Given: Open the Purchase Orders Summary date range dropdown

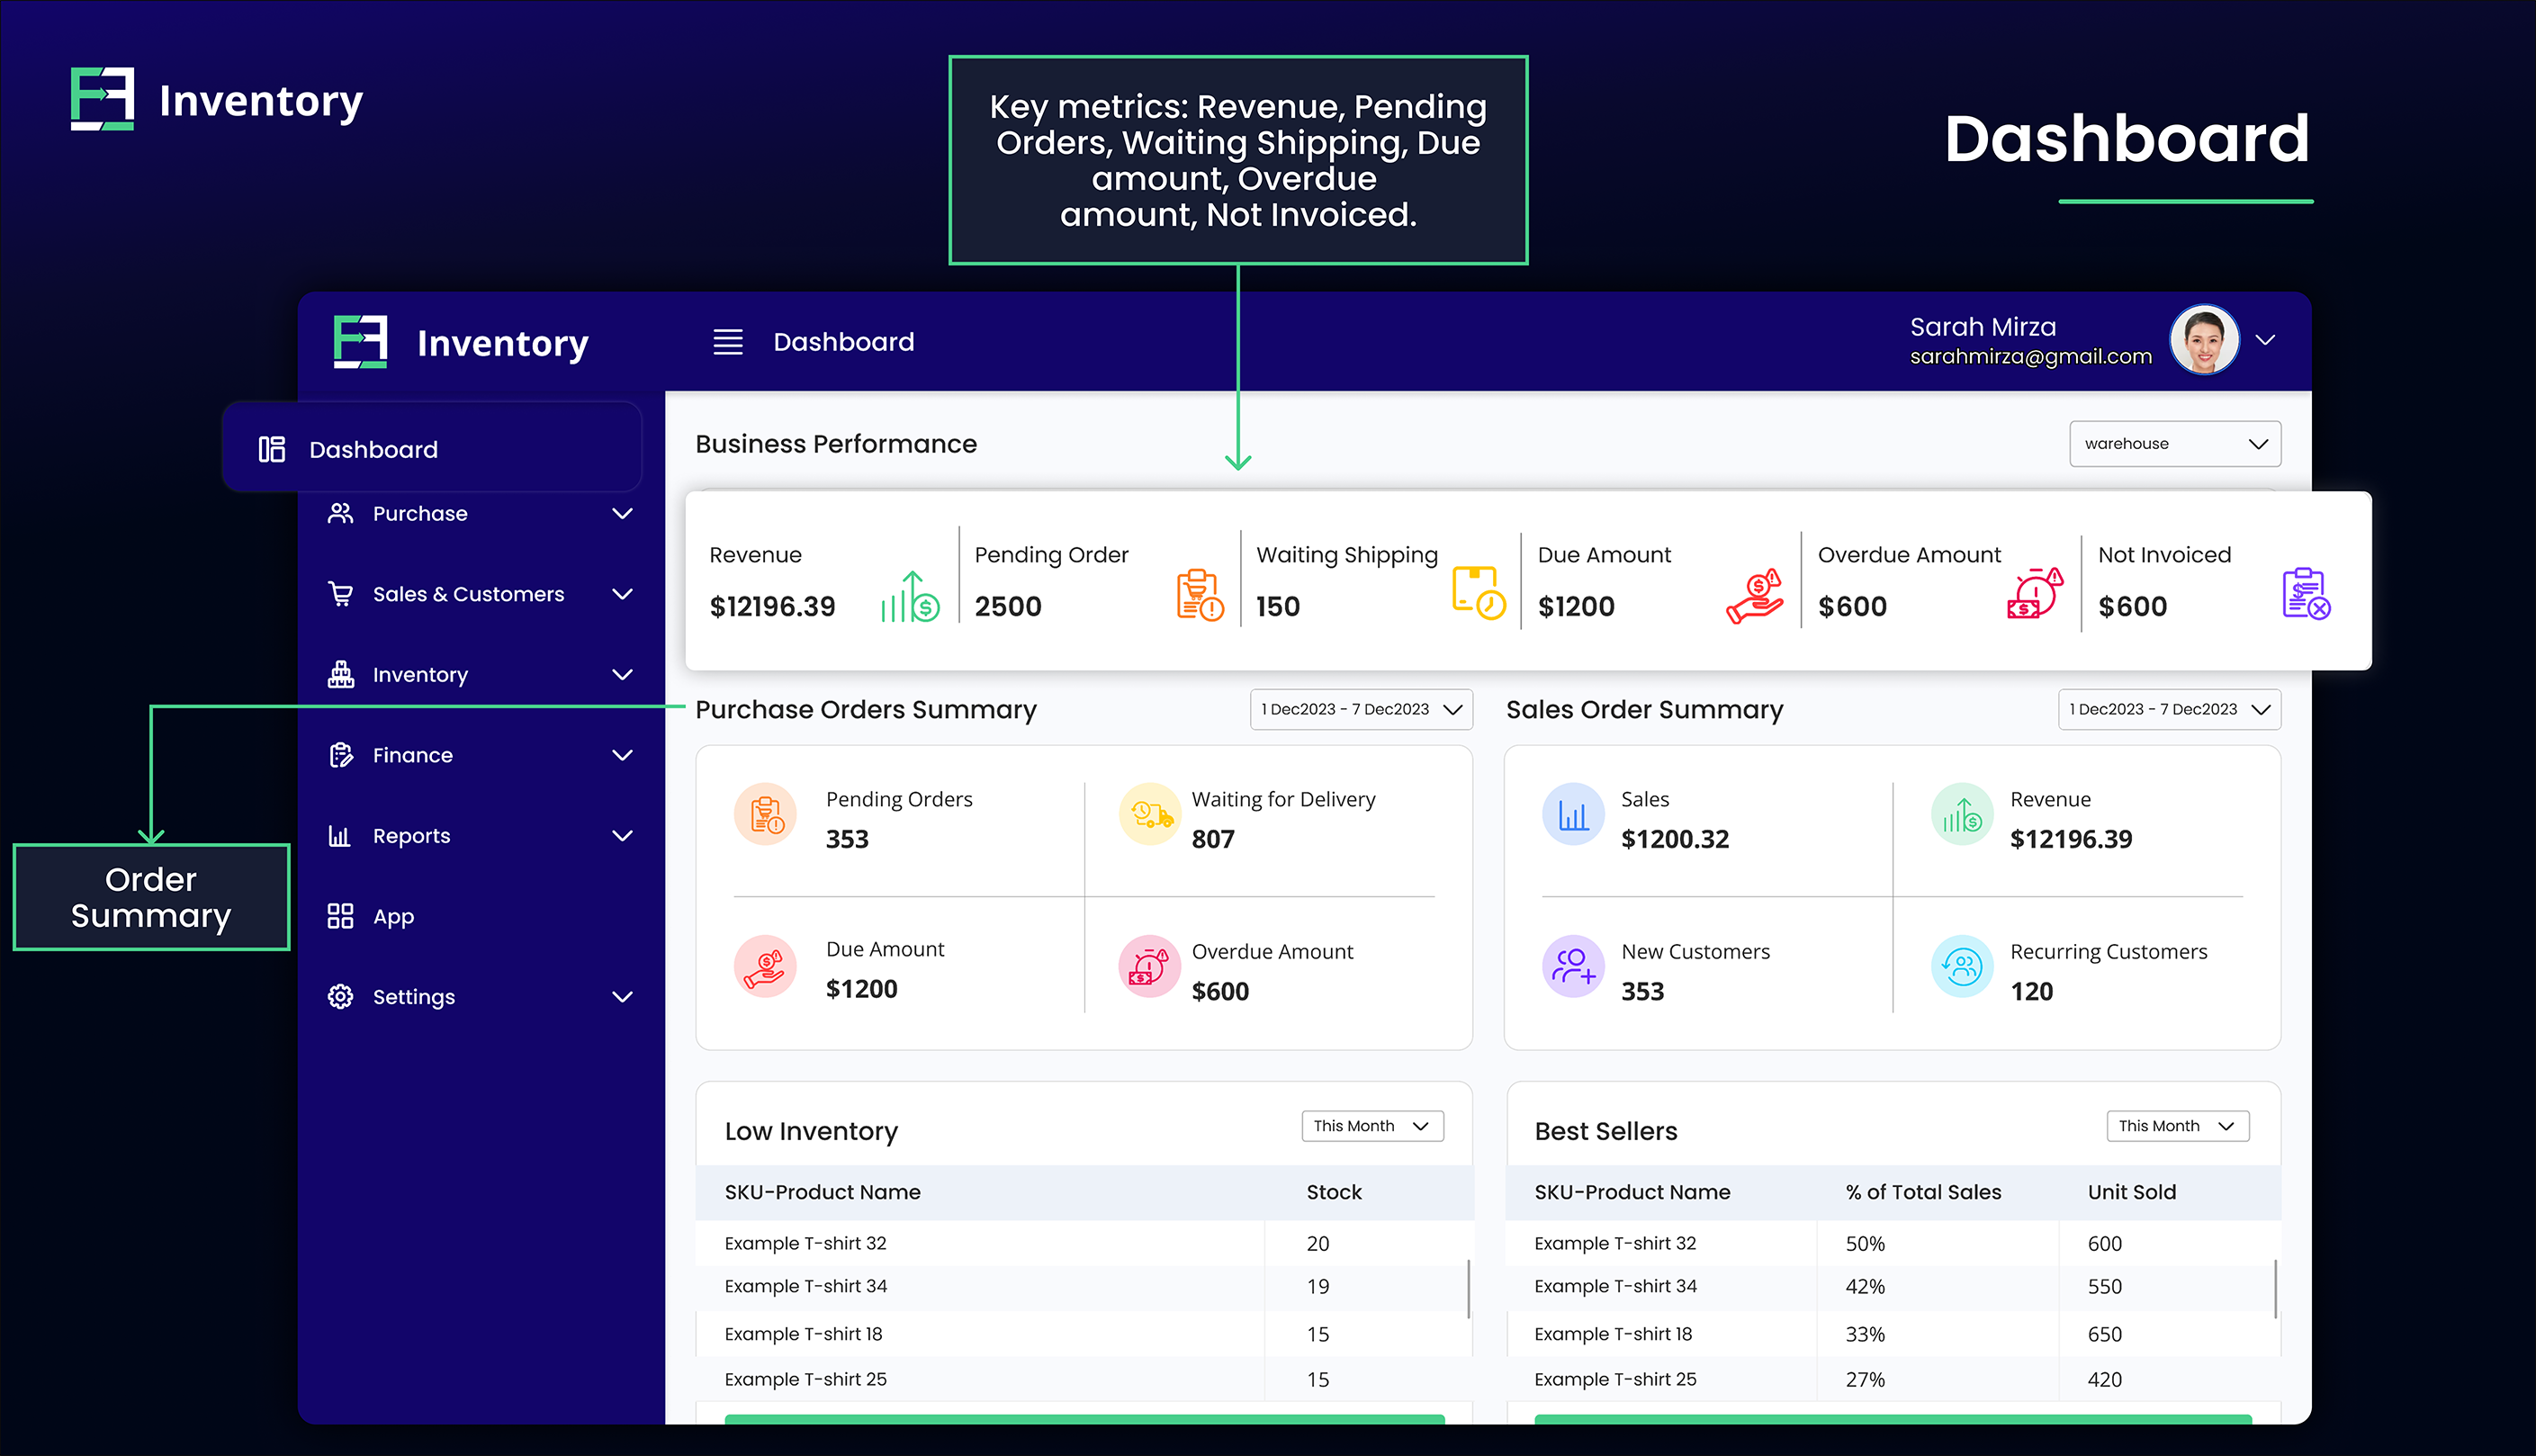Looking at the screenshot, I should coord(1361,709).
